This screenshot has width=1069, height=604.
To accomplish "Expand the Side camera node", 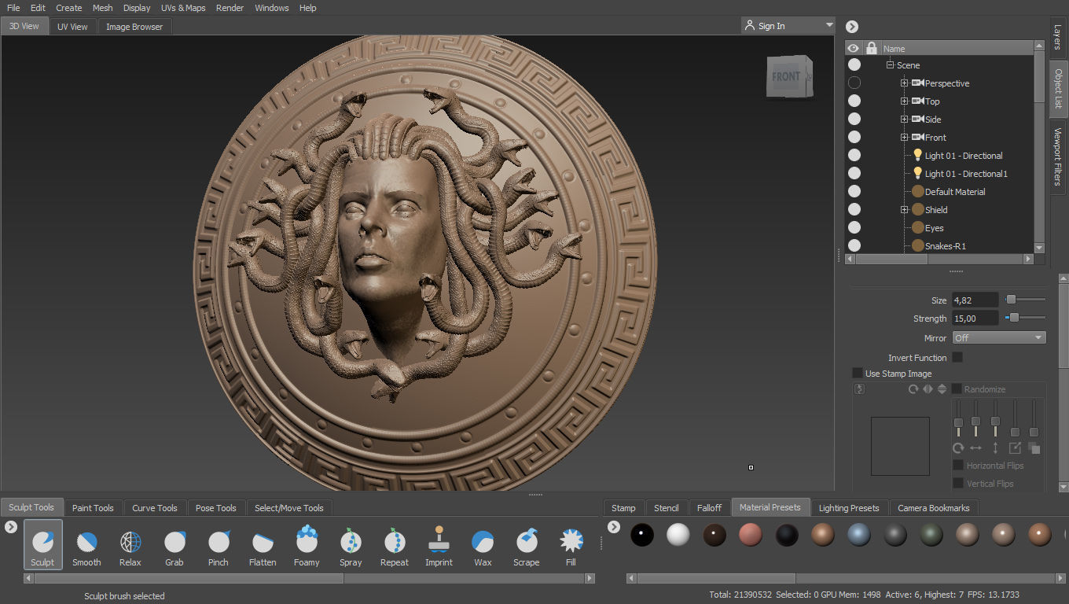I will click(x=905, y=120).
